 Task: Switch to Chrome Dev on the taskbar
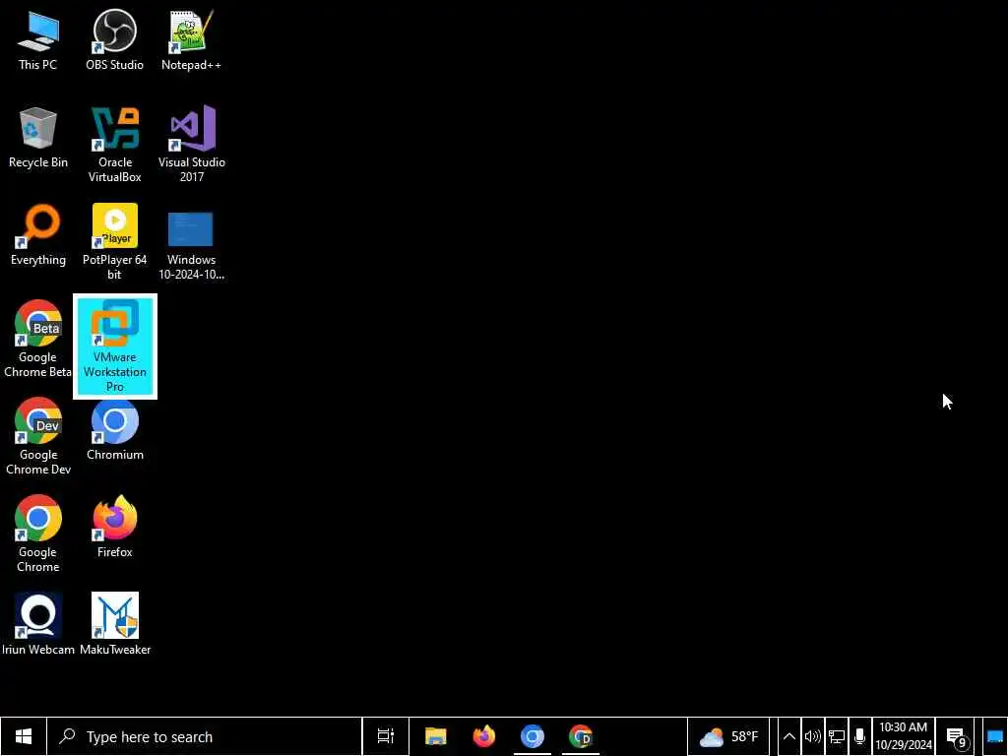(581, 736)
